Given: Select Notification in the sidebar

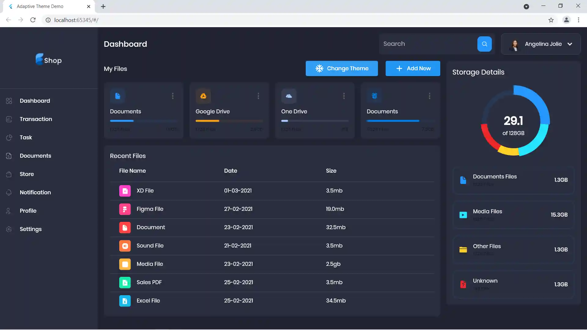Looking at the screenshot, I should [x=35, y=193].
